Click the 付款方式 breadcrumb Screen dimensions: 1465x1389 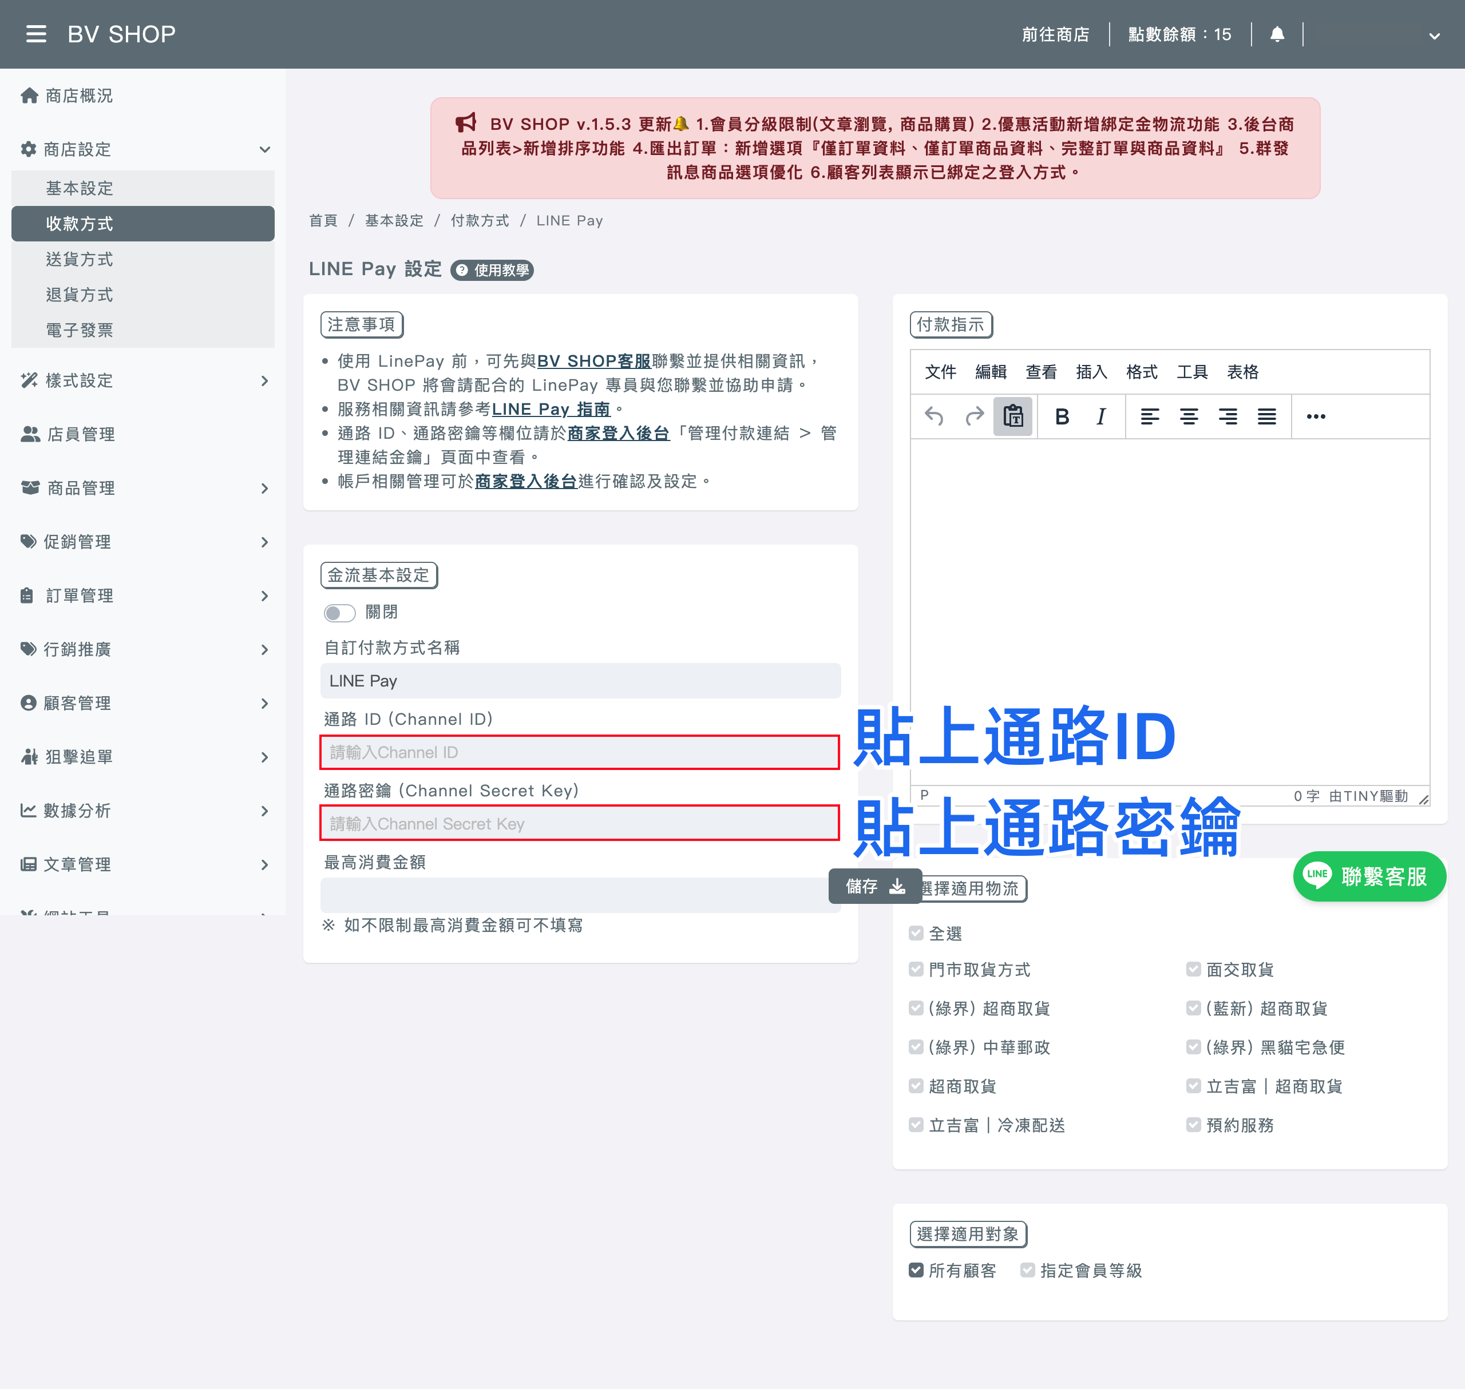coord(480,221)
